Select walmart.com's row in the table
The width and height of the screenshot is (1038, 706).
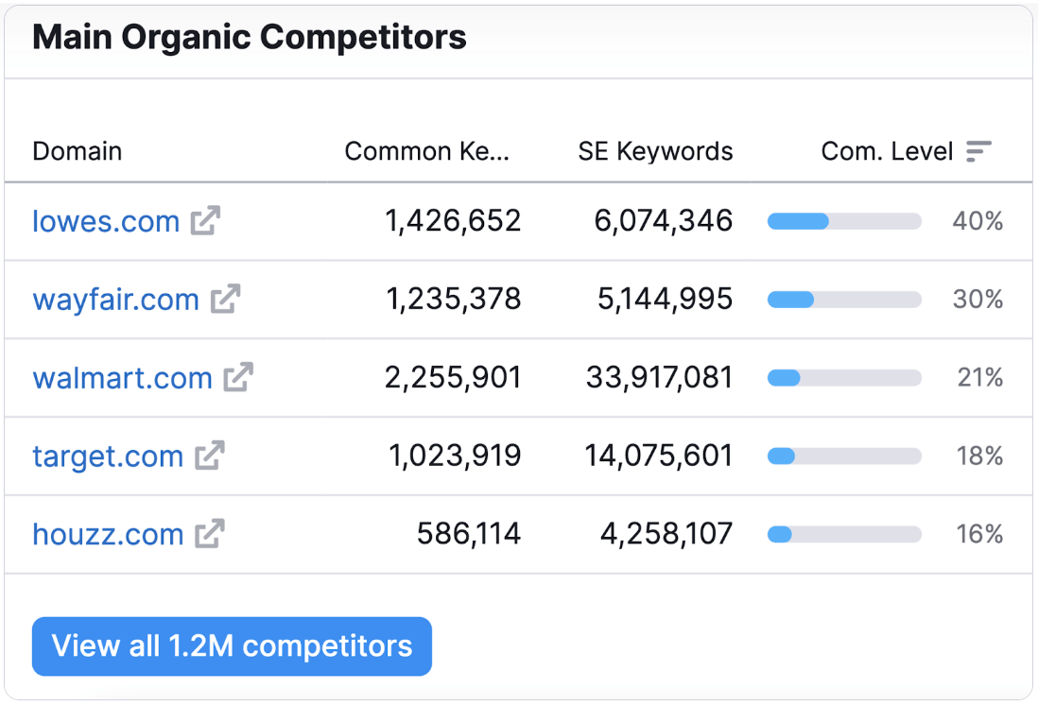pyautogui.click(x=519, y=378)
